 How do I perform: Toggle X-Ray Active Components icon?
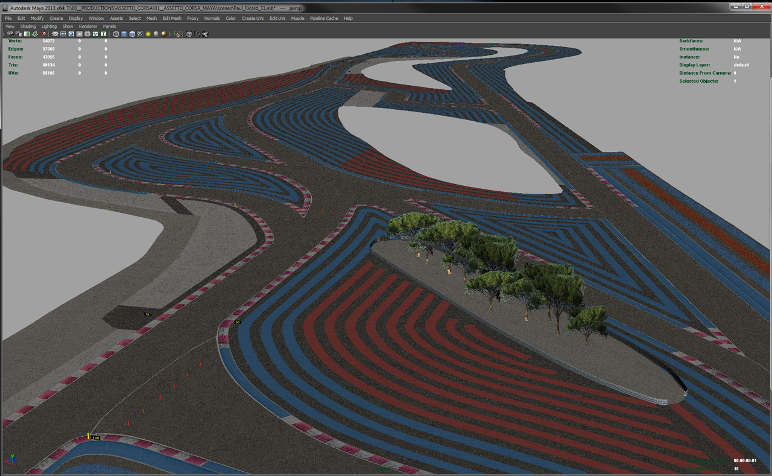[197, 34]
